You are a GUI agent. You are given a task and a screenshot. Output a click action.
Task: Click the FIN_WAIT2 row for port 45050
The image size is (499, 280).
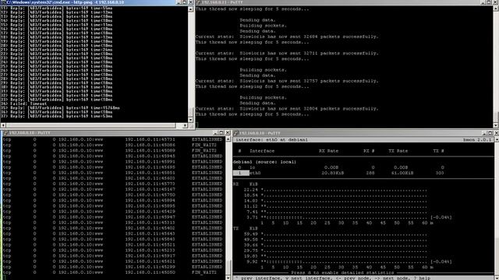[x=110, y=272]
